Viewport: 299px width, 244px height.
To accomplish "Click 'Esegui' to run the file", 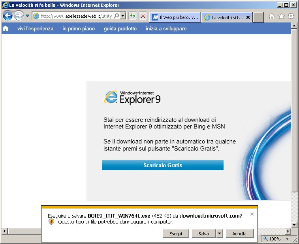I will pyautogui.click(x=176, y=233).
